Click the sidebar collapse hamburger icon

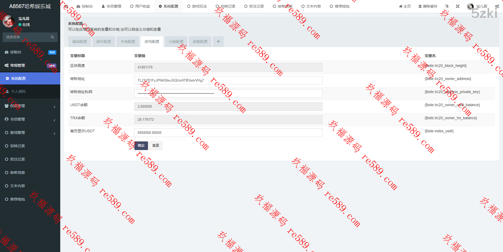[x=66, y=6]
